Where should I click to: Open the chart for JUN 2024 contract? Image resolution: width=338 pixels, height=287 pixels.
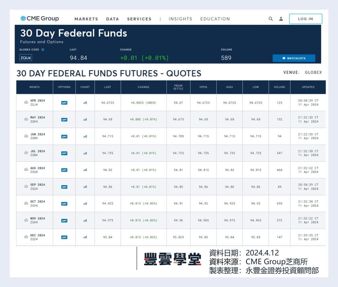pyautogui.click(x=85, y=136)
